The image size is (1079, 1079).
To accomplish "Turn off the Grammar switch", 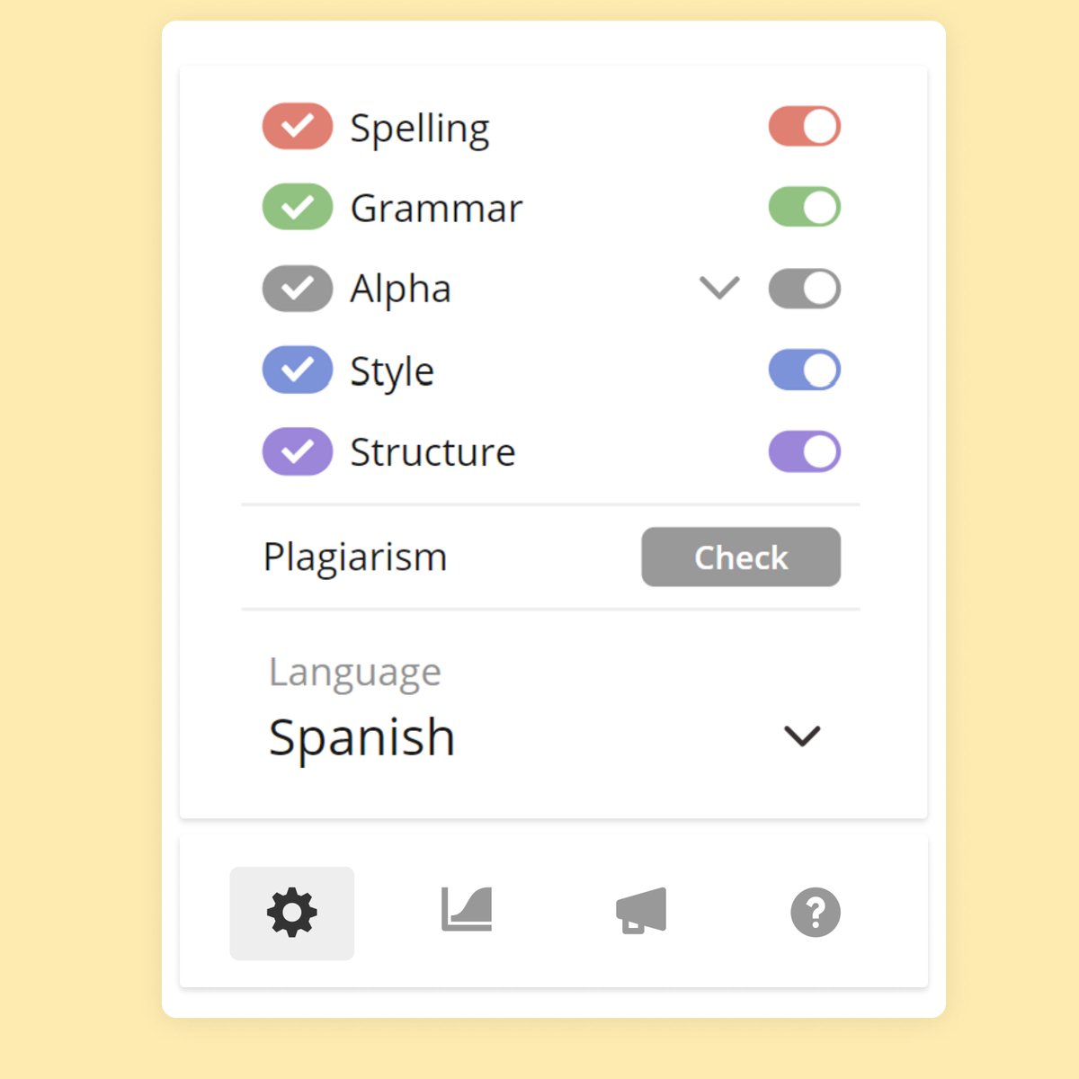I will click(x=804, y=207).
